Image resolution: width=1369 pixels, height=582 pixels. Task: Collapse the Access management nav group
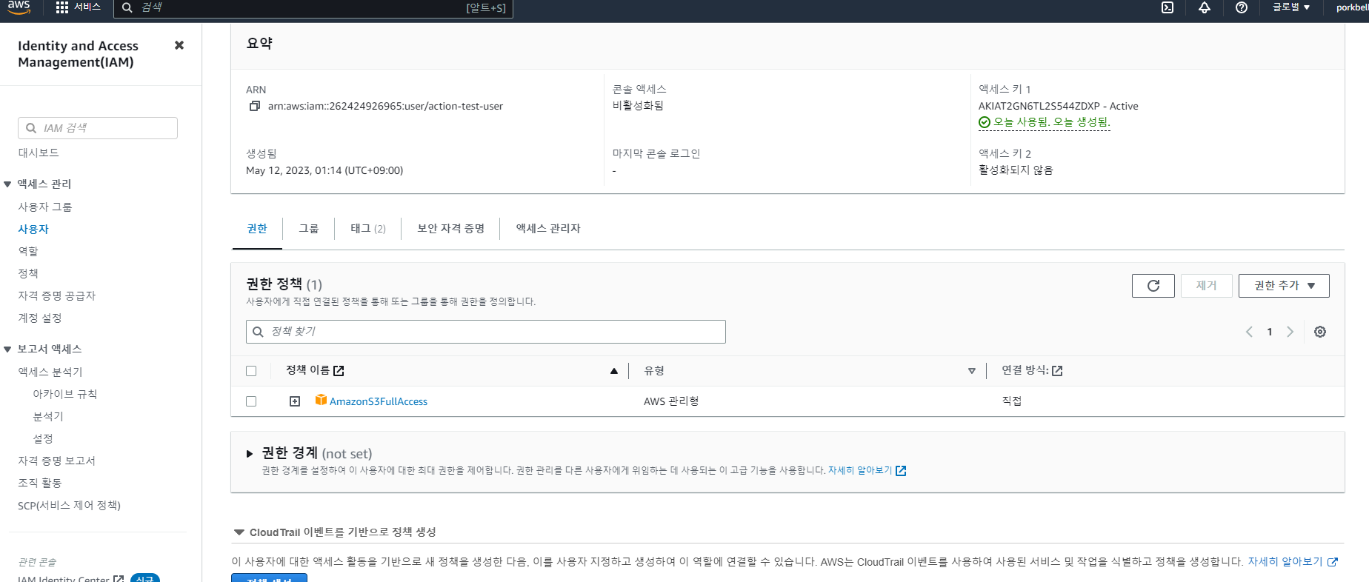(7, 184)
